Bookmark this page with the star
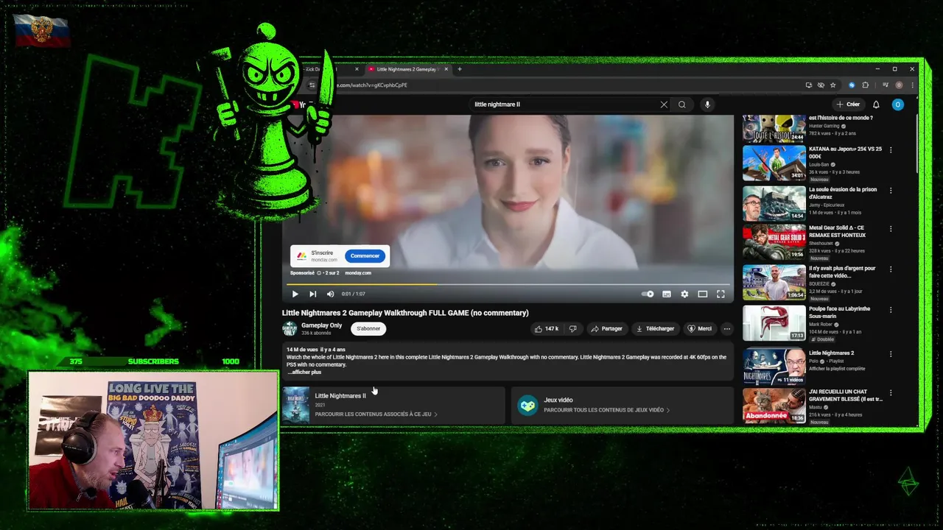The height and width of the screenshot is (530, 943). 832,85
